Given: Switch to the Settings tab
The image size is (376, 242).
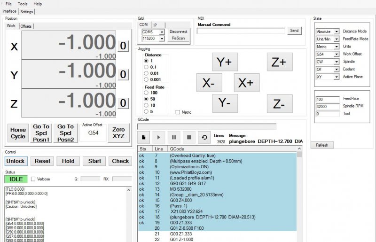Looking at the screenshot, I should 27,12.
